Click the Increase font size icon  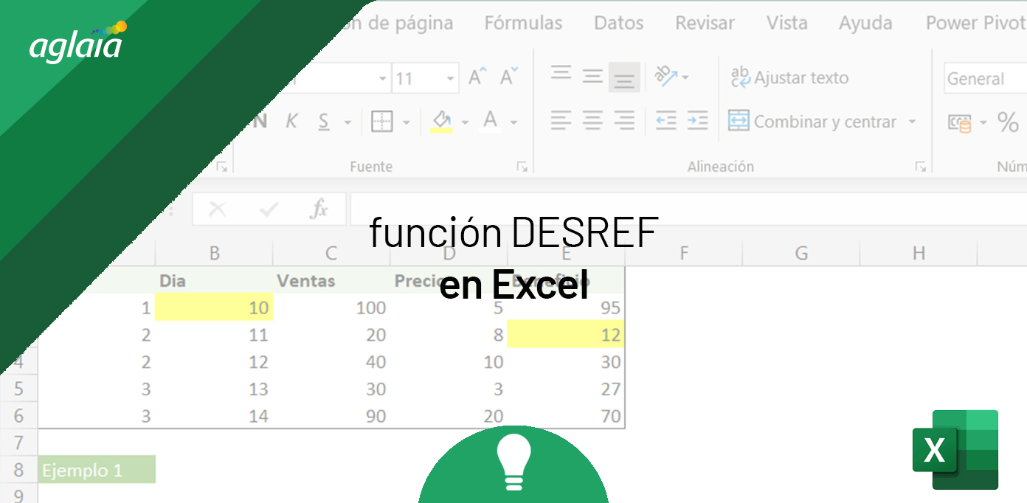478,77
